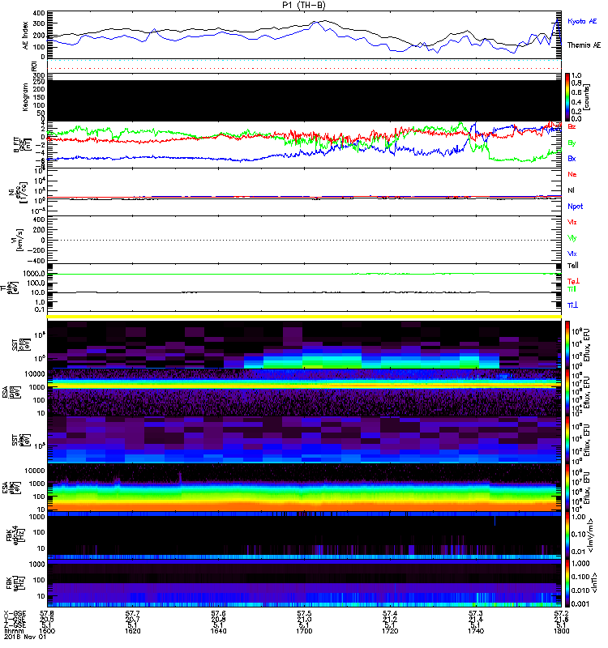Click the red dotted line in ROI panel
Screen dimensions: 608x648
click(x=305, y=68)
